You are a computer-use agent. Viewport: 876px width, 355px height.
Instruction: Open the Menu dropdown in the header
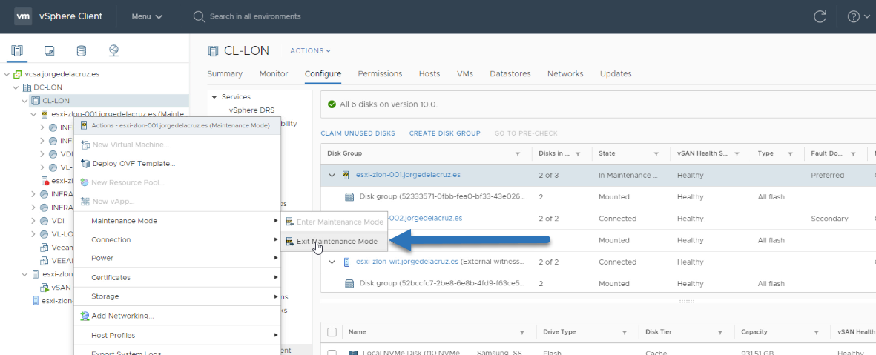tap(147, 16)
